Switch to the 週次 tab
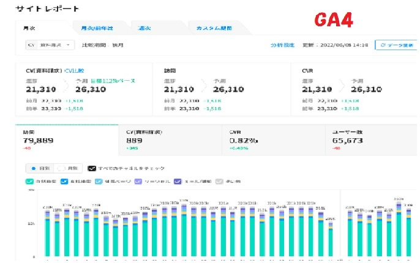Screen dimensions: 420x263 [144, 28]
